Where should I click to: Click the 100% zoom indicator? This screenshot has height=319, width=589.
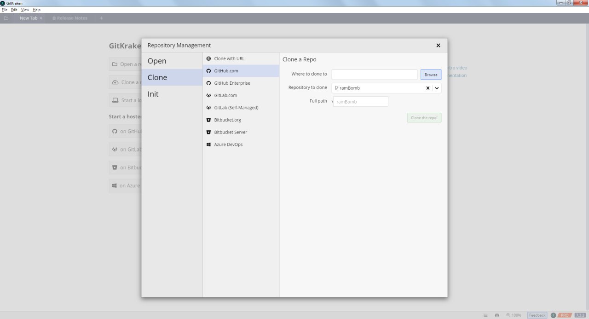pyautogui.click(x=514, y=315)
